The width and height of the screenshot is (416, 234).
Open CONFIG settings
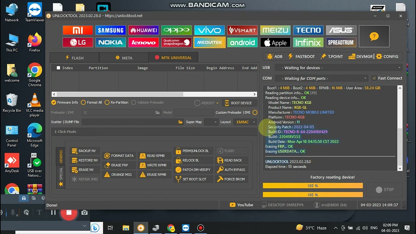[387, 56]
